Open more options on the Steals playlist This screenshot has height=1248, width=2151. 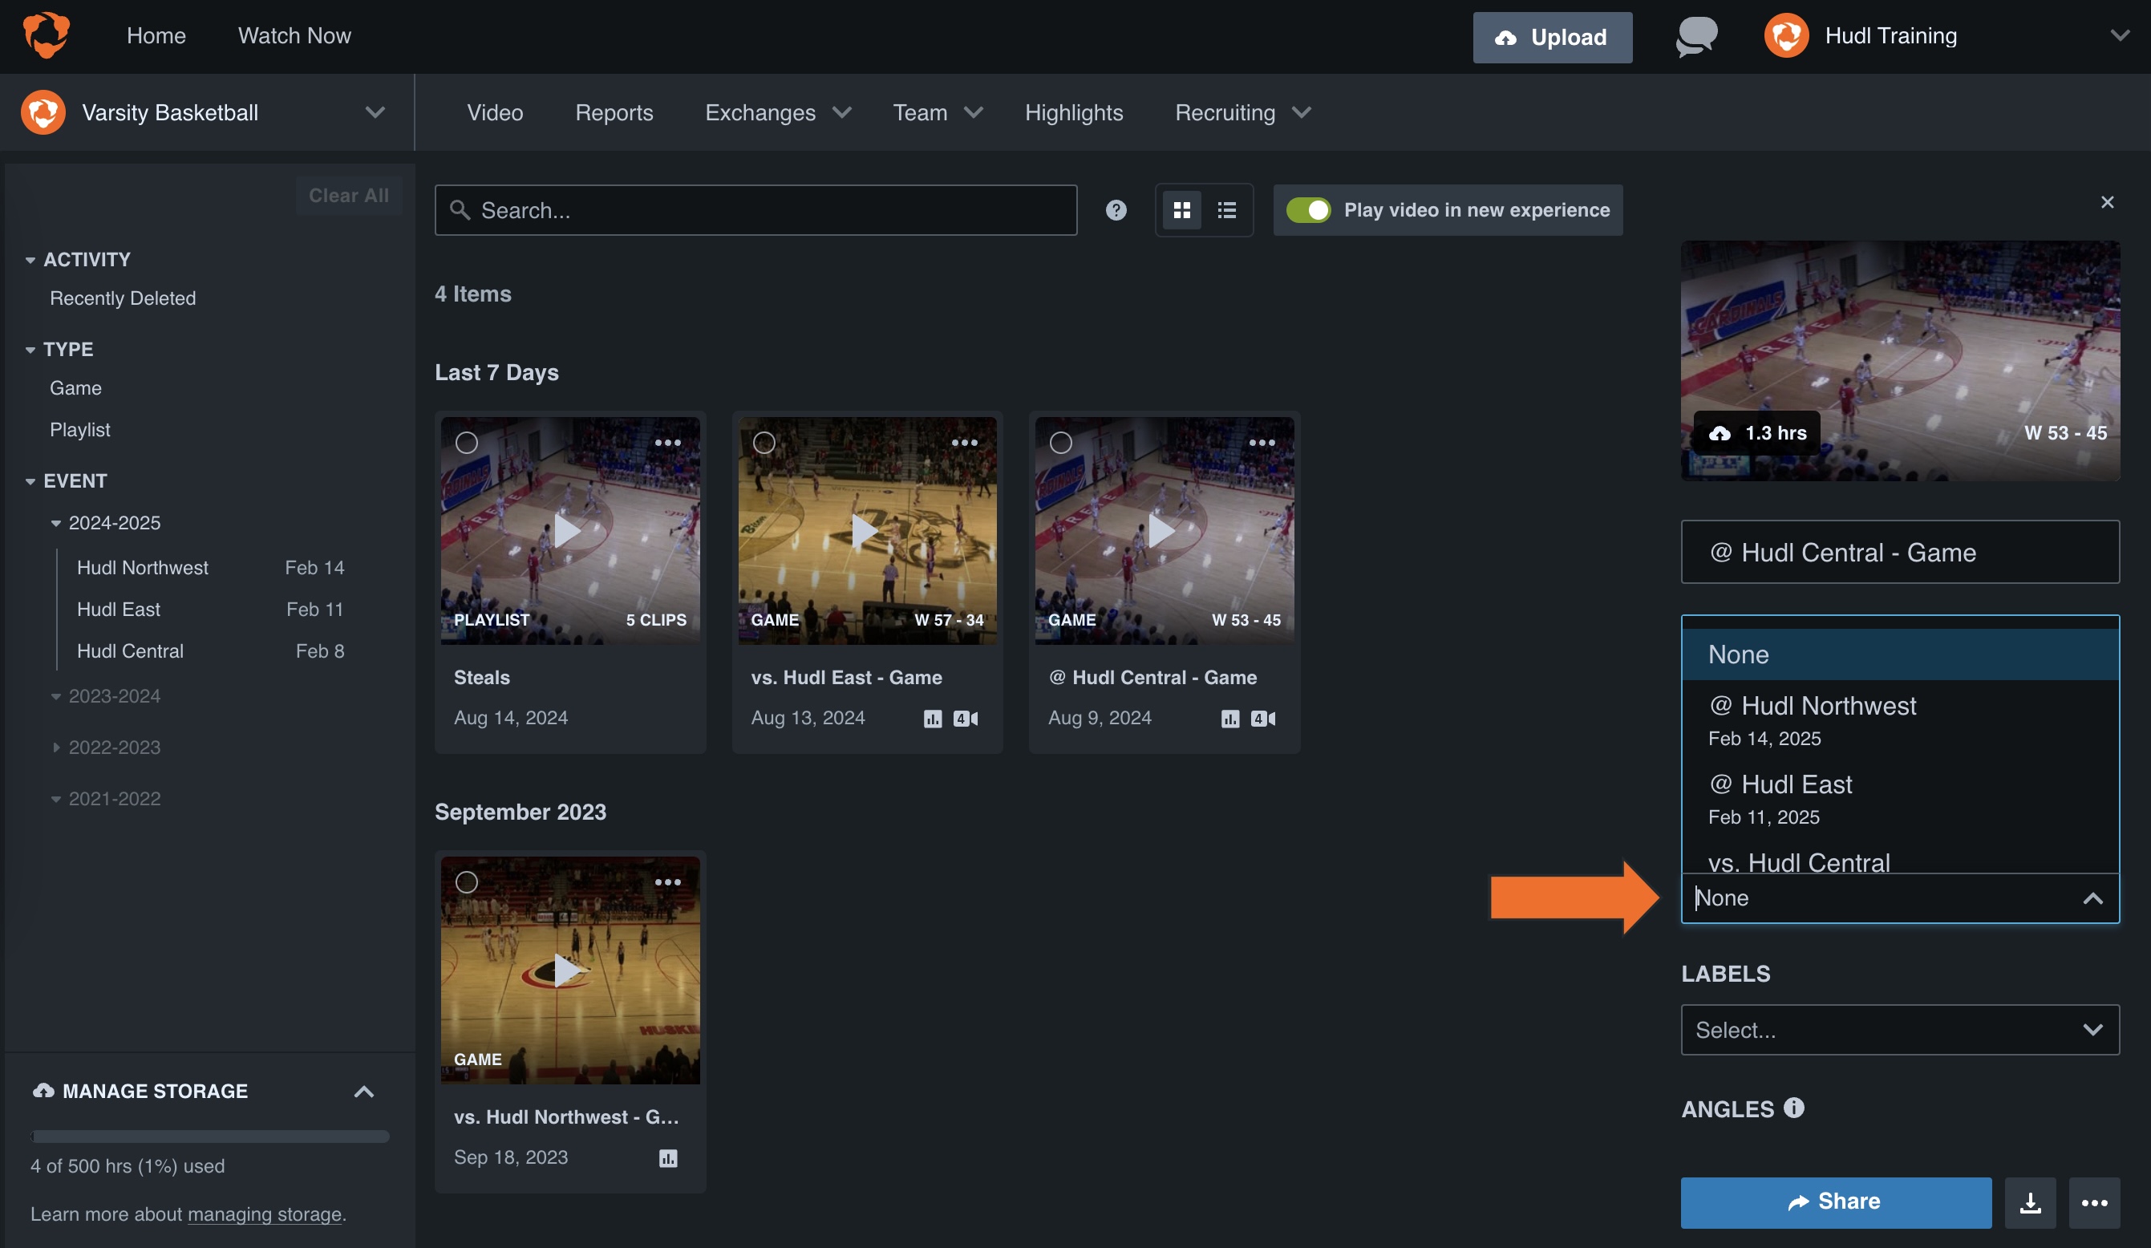click(667, 443)
